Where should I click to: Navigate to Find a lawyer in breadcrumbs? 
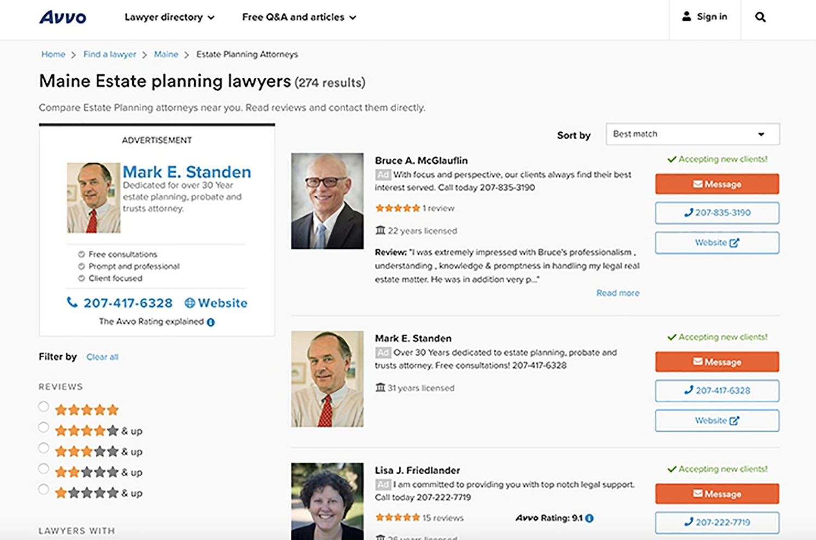click(109, 54)
